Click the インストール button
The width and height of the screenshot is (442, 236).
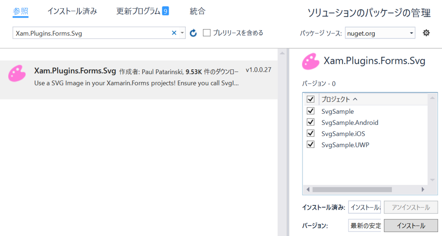[411, 226]
